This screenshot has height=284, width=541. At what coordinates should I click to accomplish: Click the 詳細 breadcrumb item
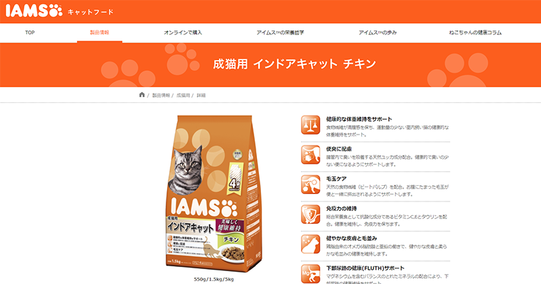(x=201, y=95)
